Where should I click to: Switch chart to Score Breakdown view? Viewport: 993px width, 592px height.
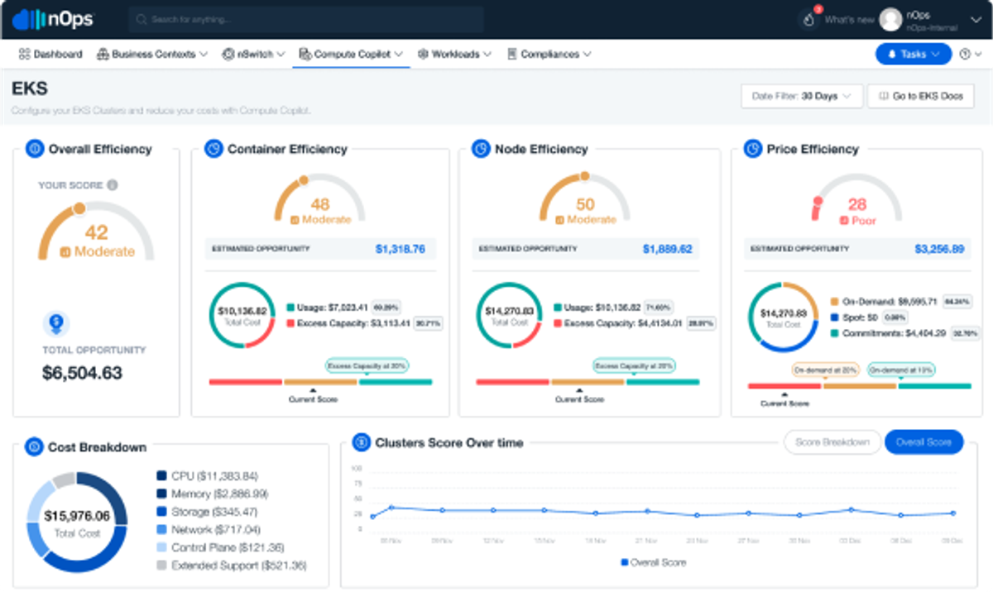pyautogui.click(x=832, y=442)
